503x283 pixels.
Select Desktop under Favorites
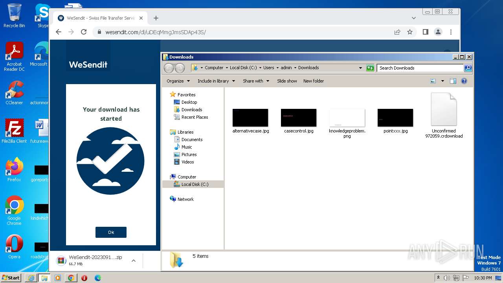189,102
